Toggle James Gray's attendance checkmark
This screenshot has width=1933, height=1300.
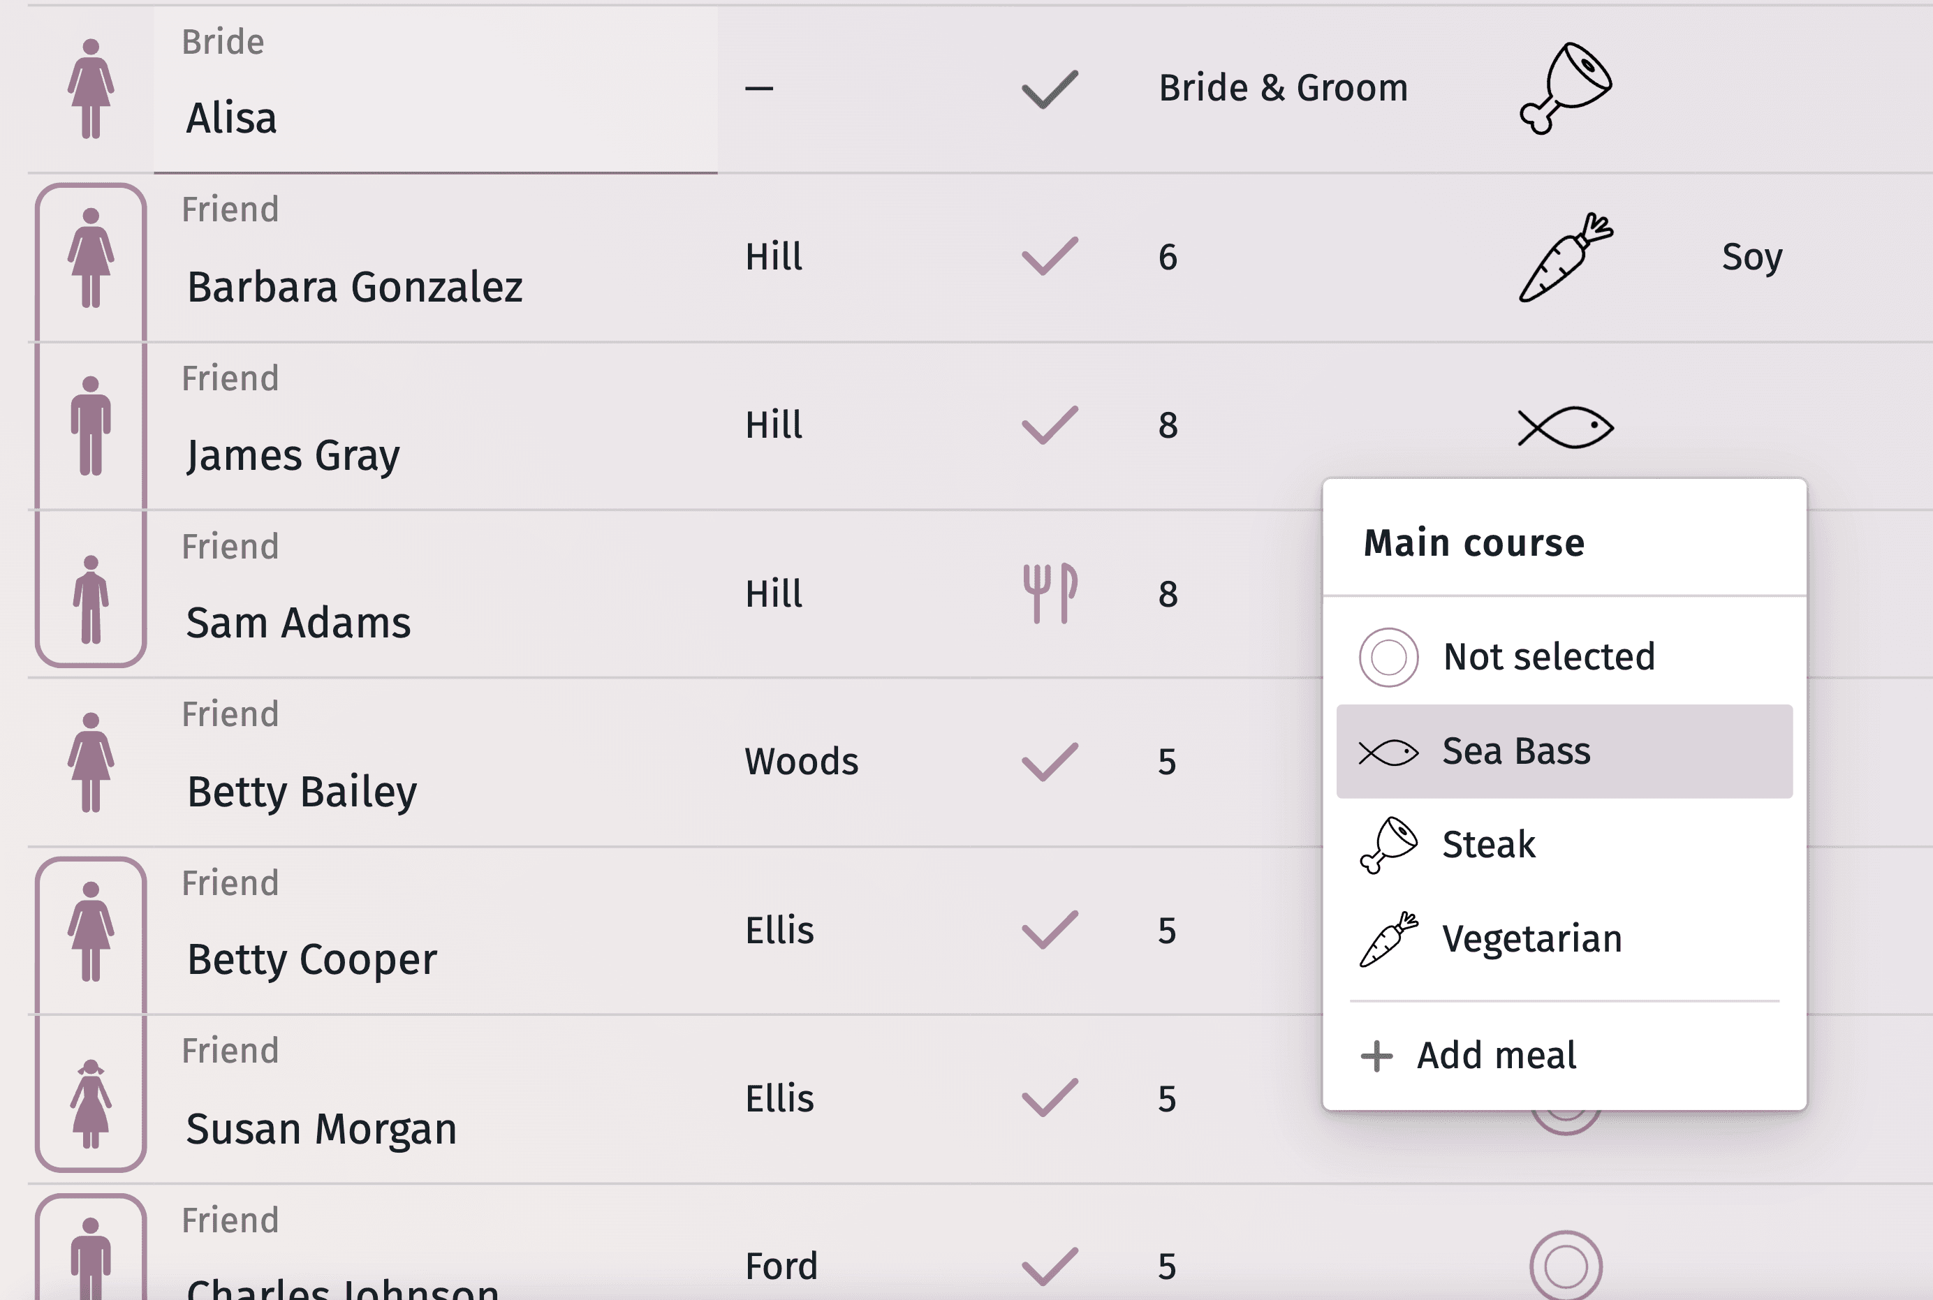[x=1049, y=425]
